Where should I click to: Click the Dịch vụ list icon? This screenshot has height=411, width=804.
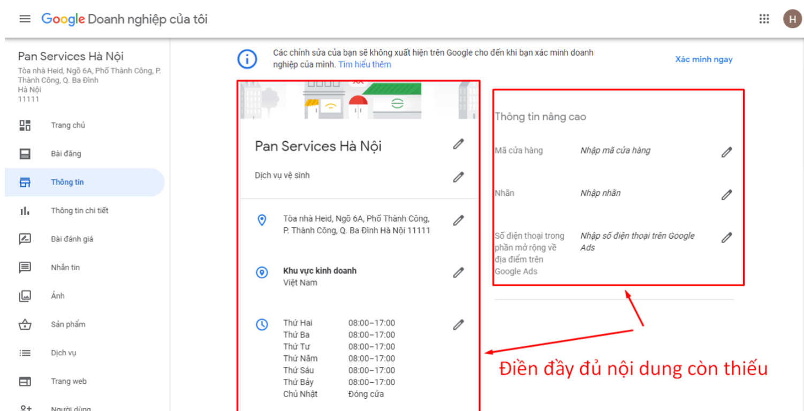[x=25, y=353]
